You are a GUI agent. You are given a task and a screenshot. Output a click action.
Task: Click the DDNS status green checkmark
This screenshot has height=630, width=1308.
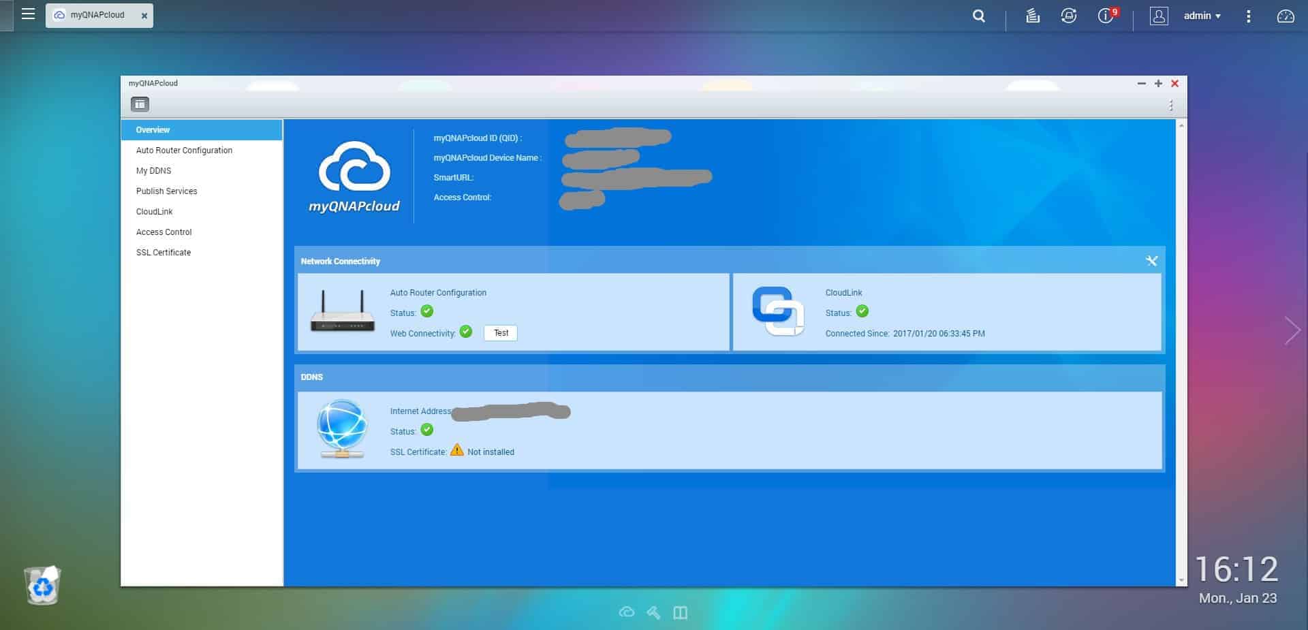tap(427, 430)
